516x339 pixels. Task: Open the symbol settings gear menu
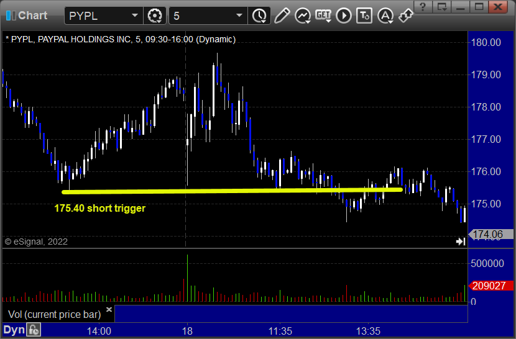(x=155, y=16)
